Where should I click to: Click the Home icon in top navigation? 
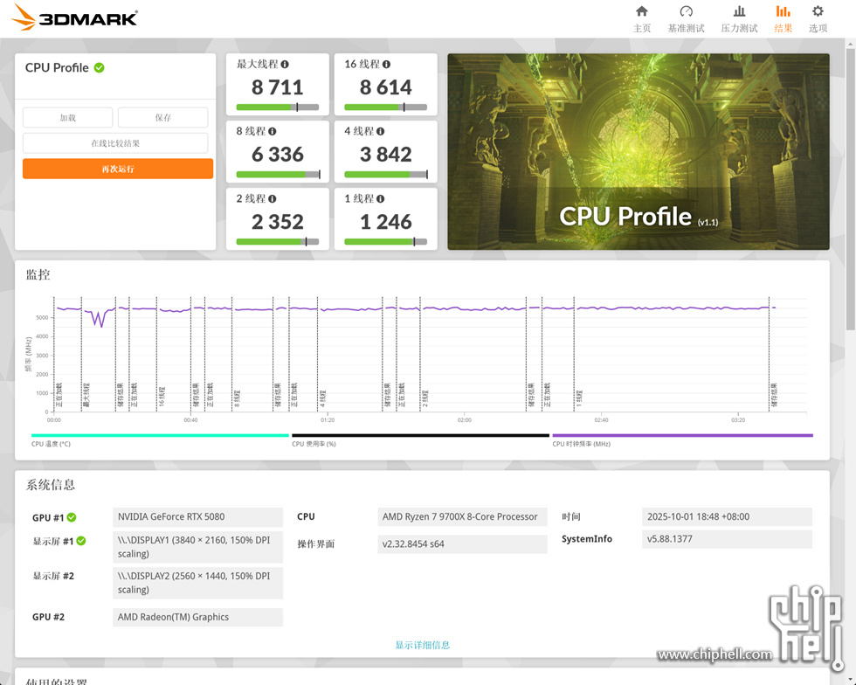point(641,11)
